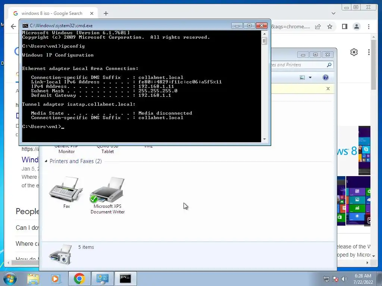This screenshot has height=286, width=382.
Task: Bookmark this page with star icon
Action: (330, 26)
